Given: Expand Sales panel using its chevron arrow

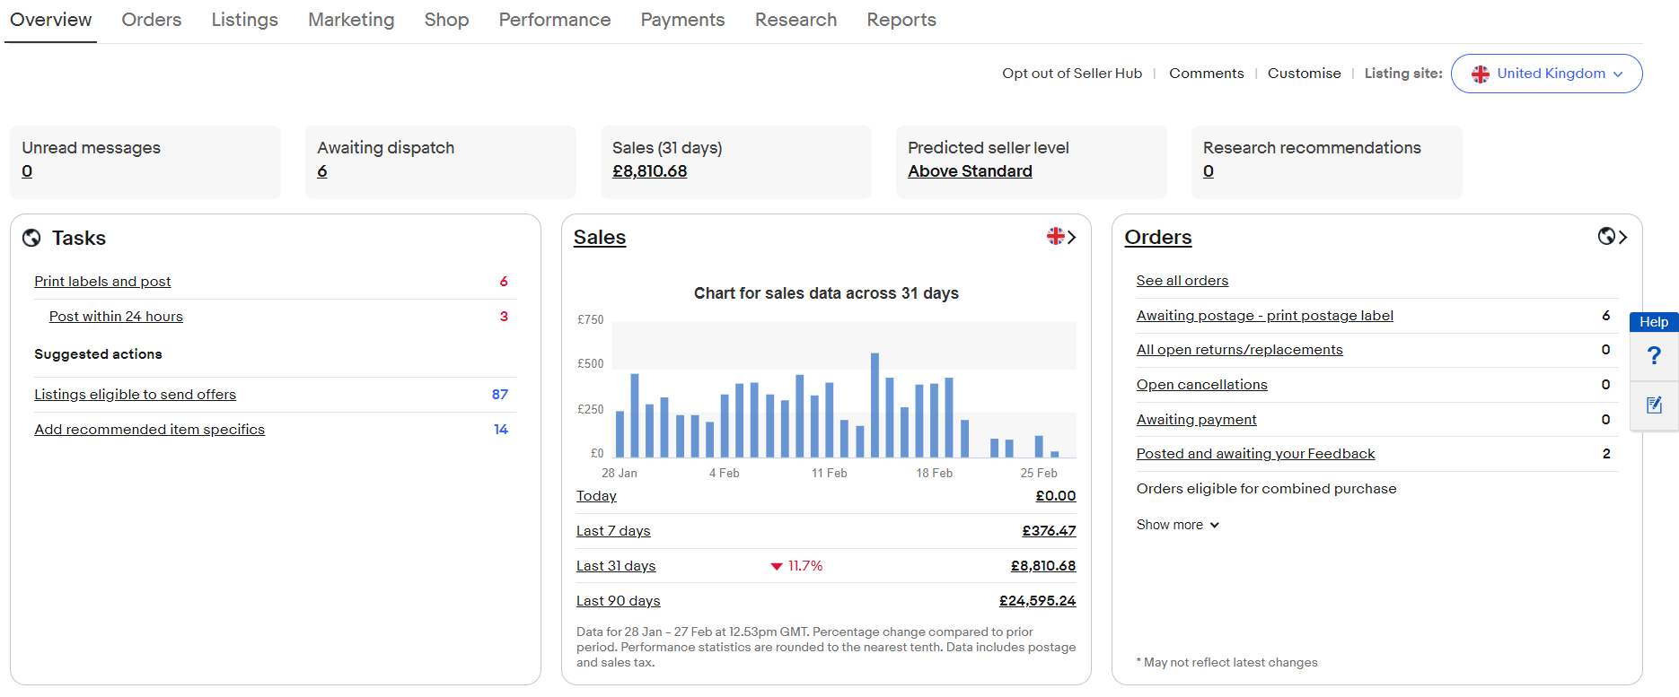Looking at the screenshot, I should pos(1072,237).
